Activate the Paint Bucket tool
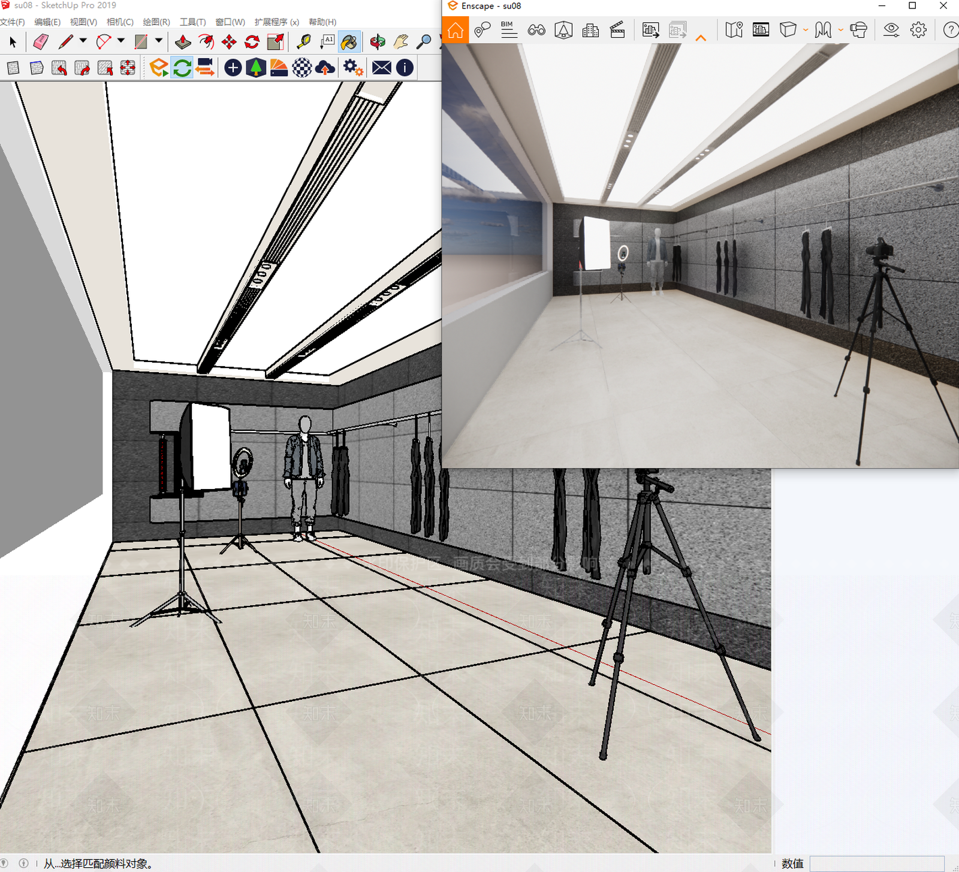Image resolution: width=959 pixels, height=872 pixels. [349, 42]
